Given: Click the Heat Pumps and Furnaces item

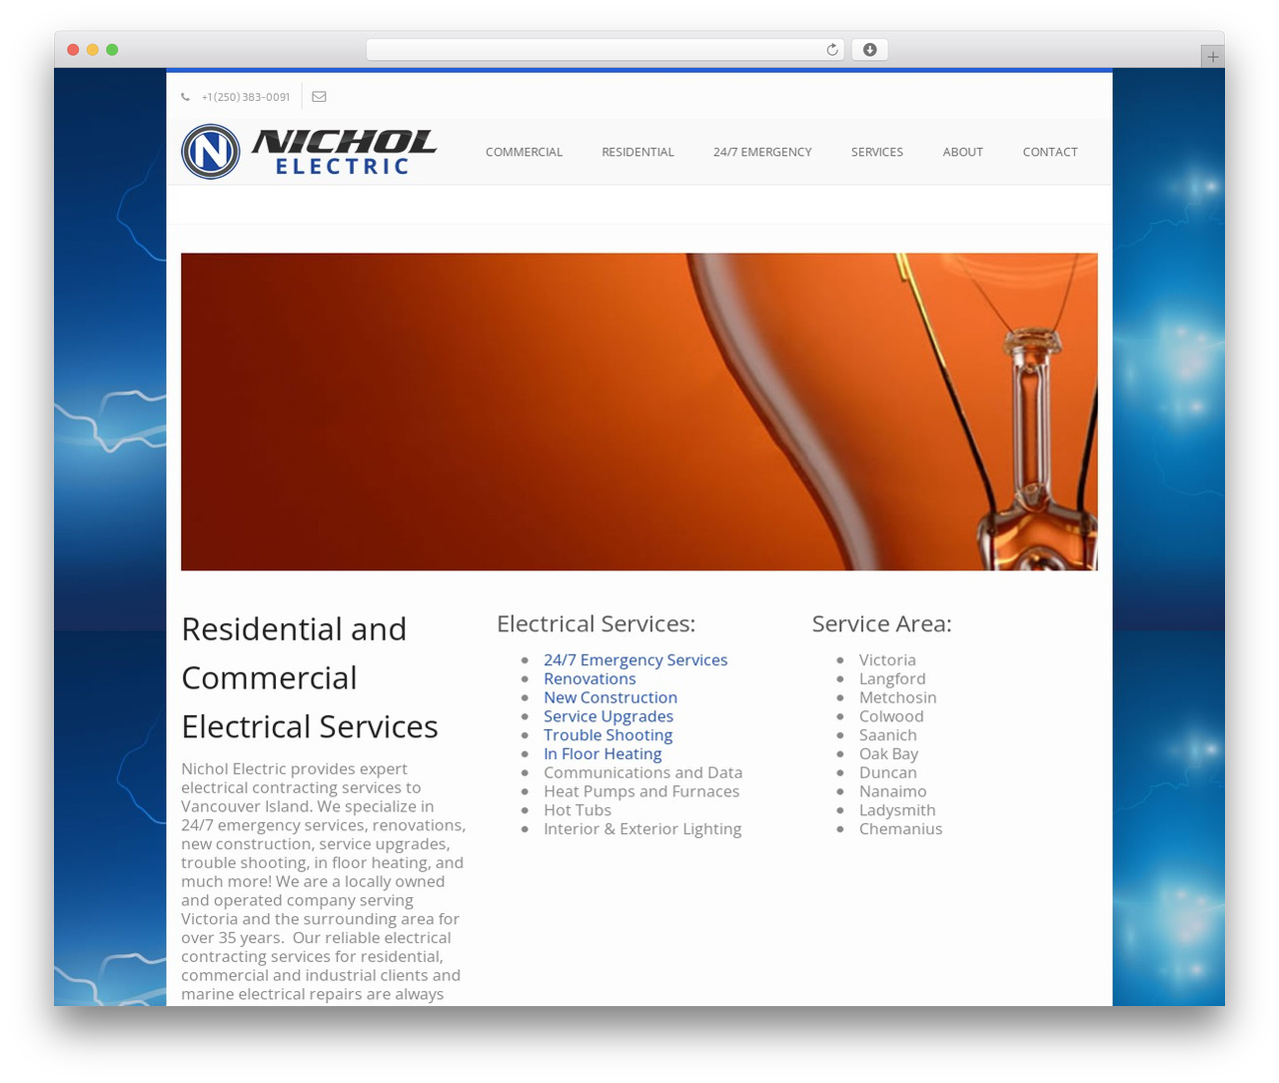Looking at the screenshot, I should pos(641,792).
